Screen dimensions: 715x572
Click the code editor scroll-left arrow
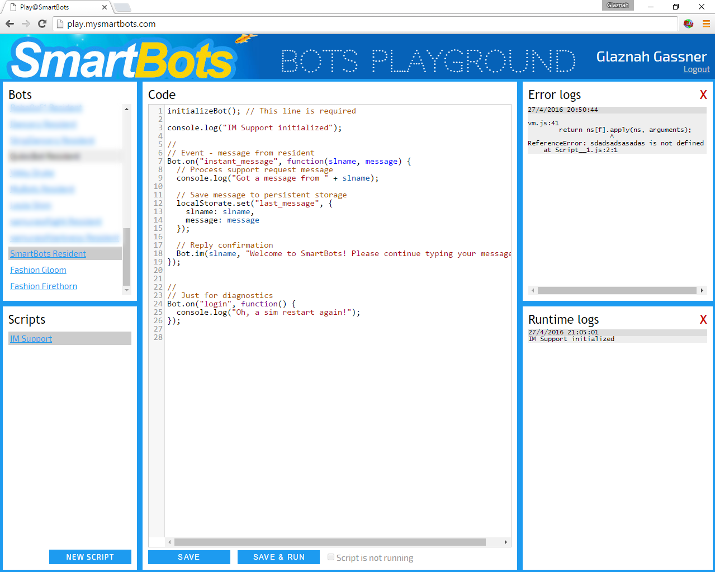coord(169,542)
